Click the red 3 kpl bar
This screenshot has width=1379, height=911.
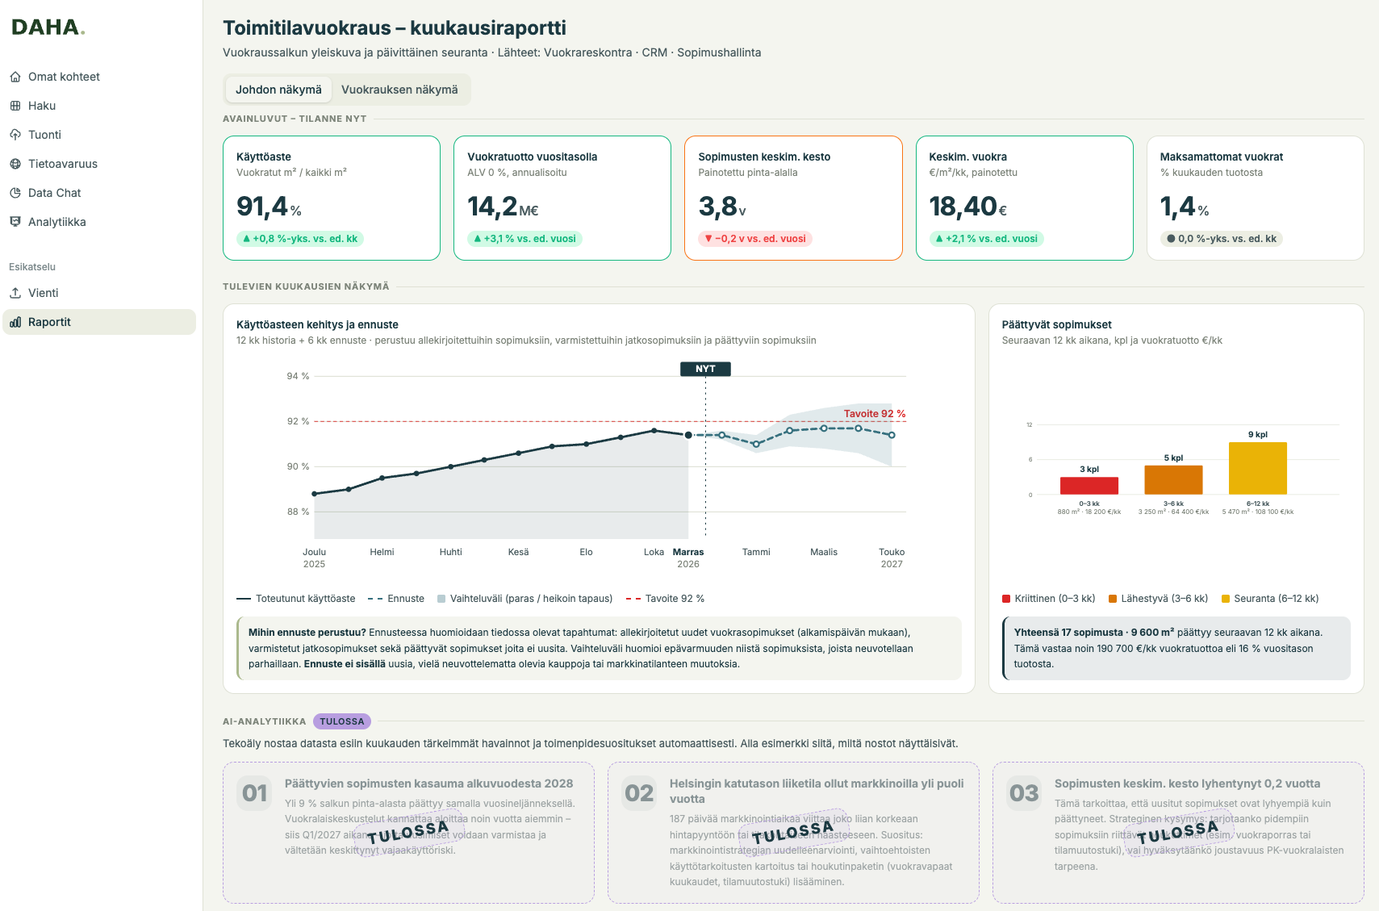(x=1089, y=486)
